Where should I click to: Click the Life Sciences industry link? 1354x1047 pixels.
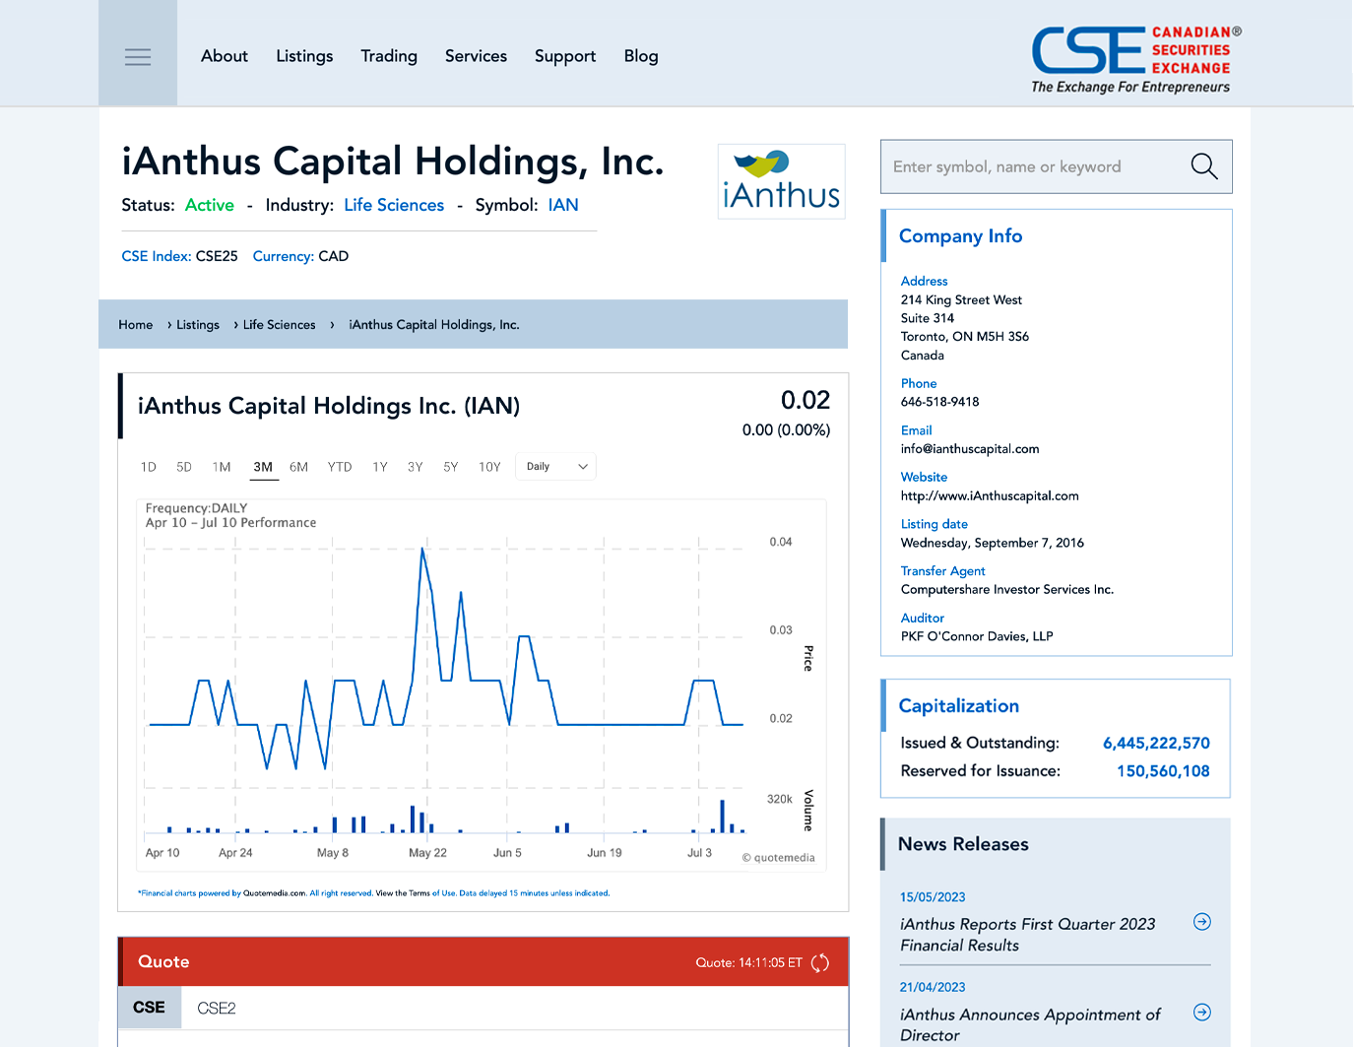click(394, 205)
